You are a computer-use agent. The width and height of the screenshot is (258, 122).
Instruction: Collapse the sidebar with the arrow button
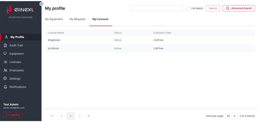click(41, 4)
